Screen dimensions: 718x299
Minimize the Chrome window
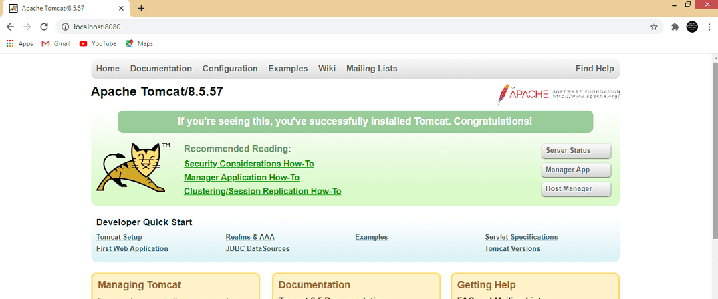pos(675,4)
